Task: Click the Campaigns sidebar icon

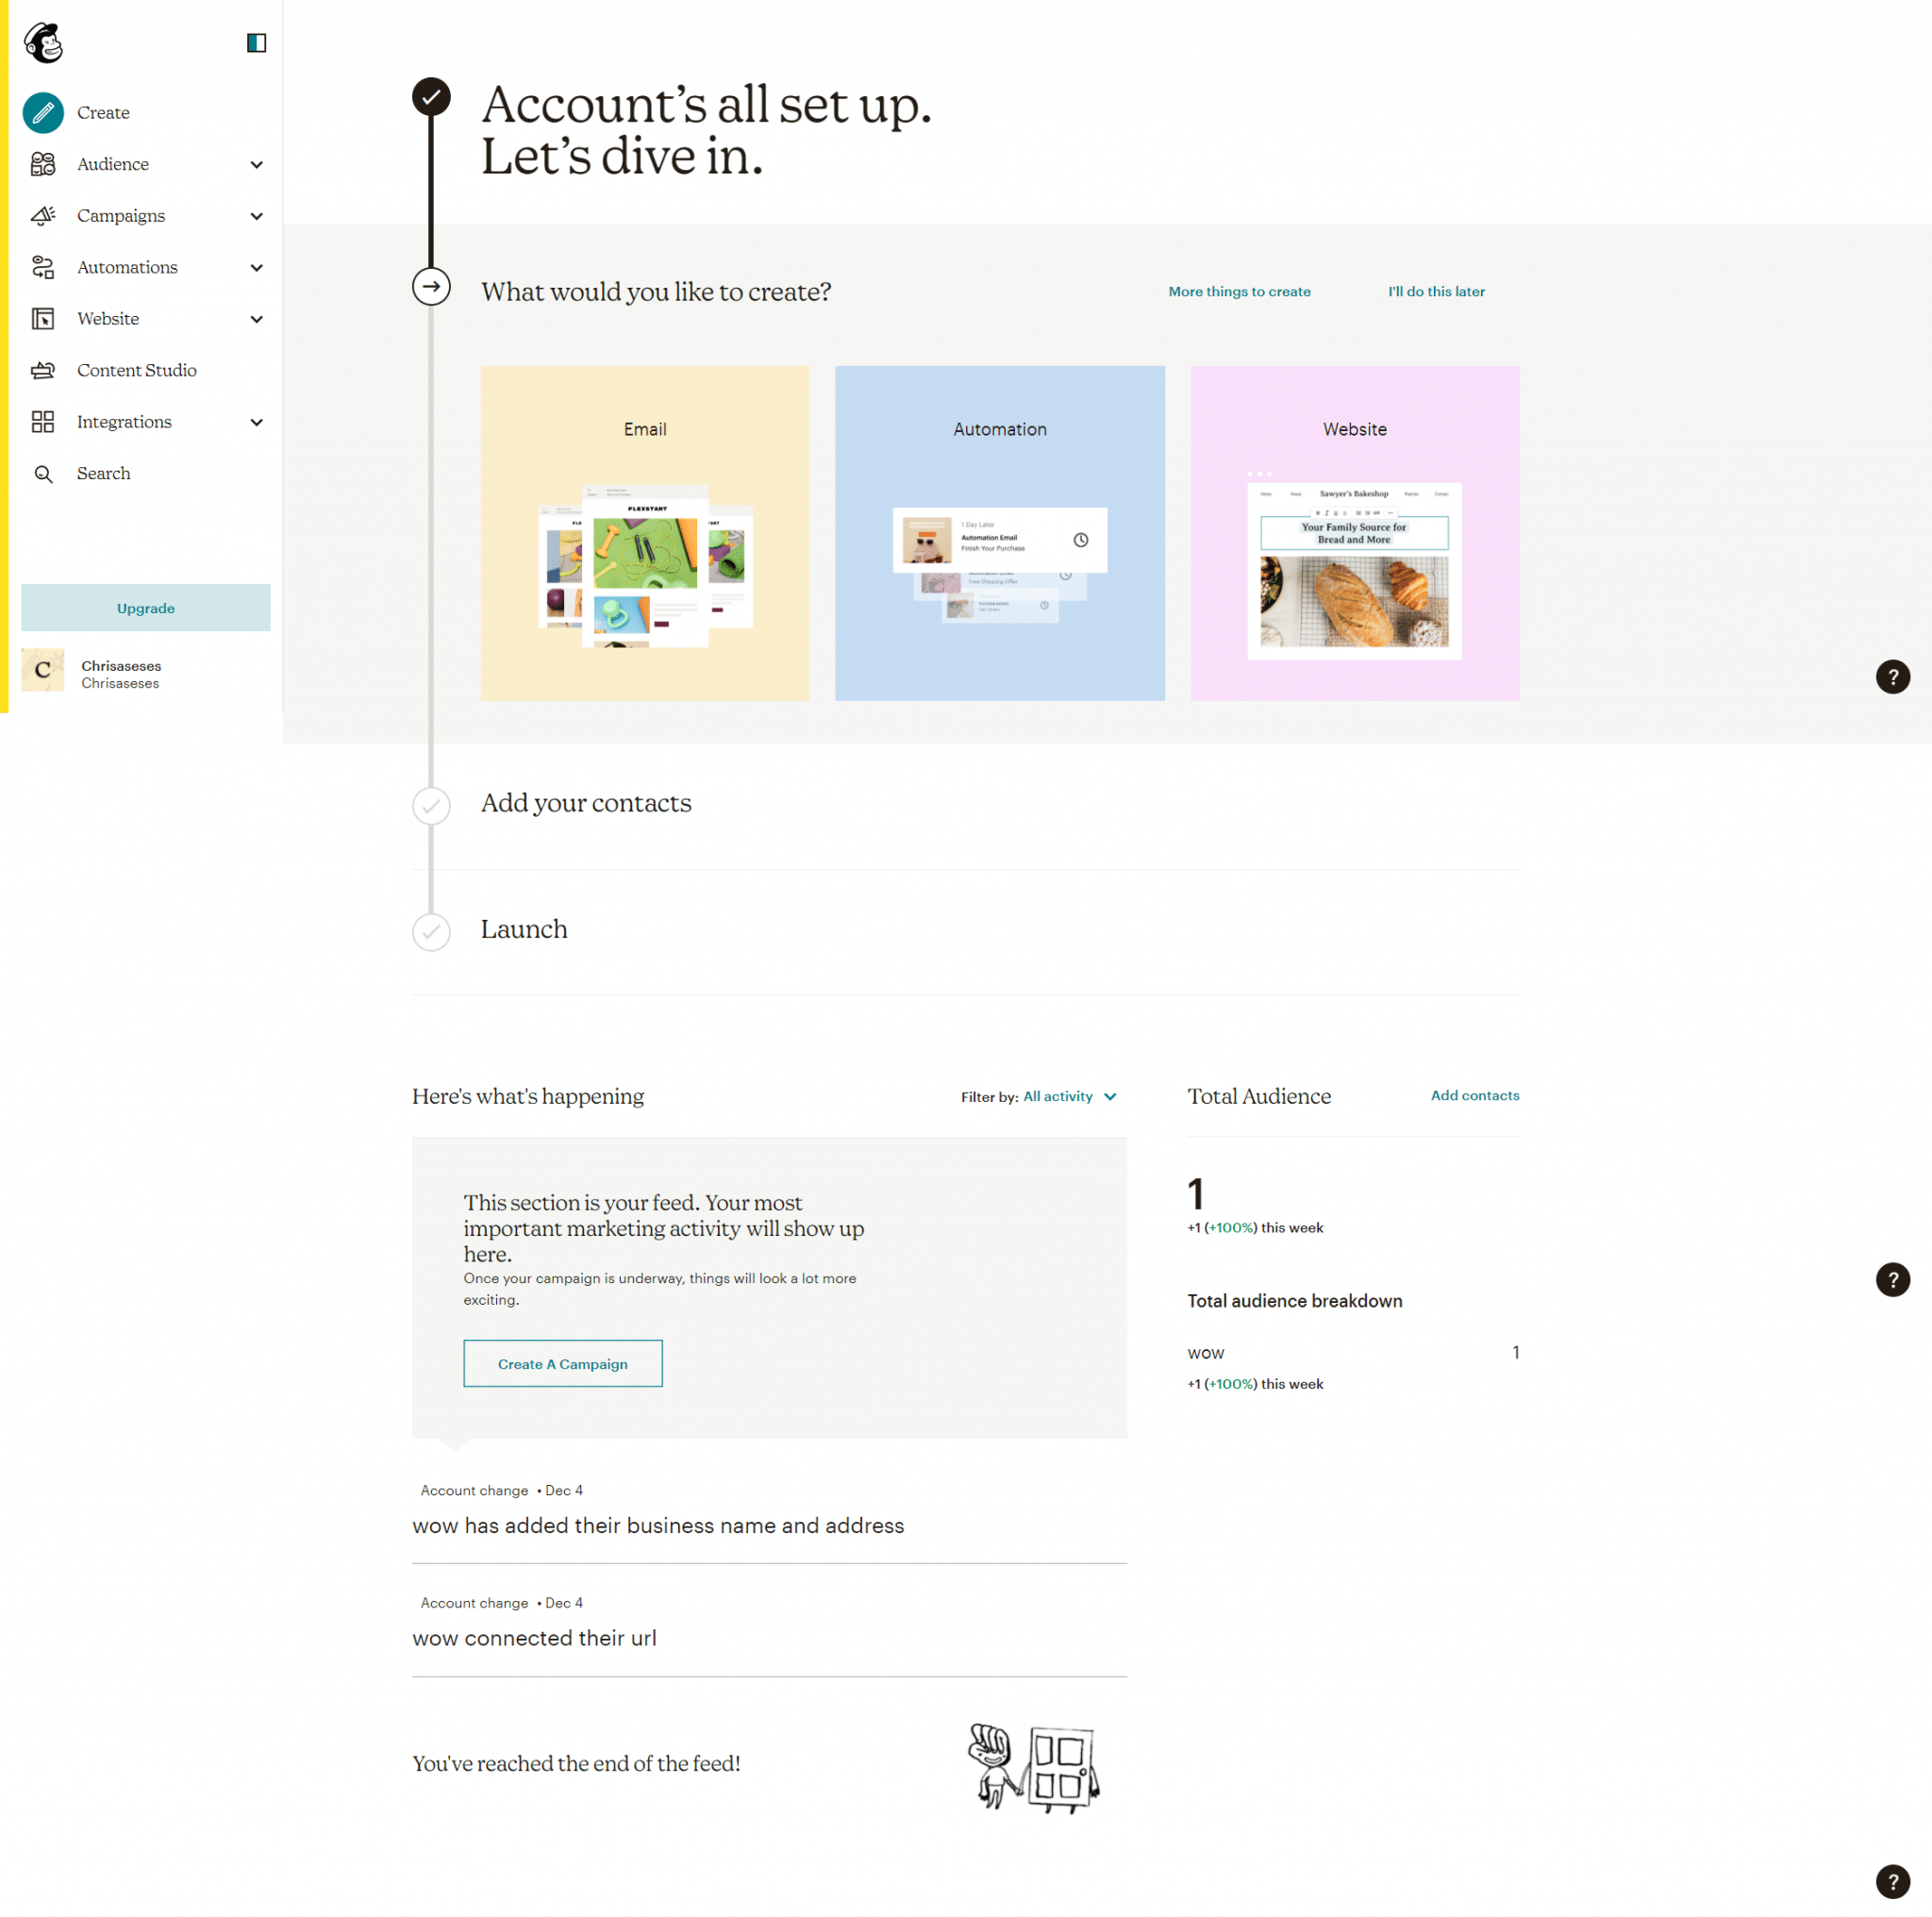Action: (44, 216)
